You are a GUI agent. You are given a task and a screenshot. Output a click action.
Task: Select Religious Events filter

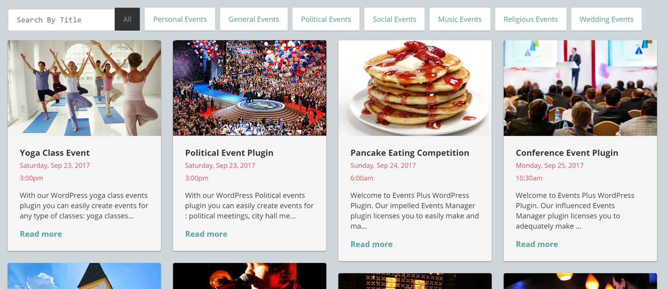coord(530,20)
